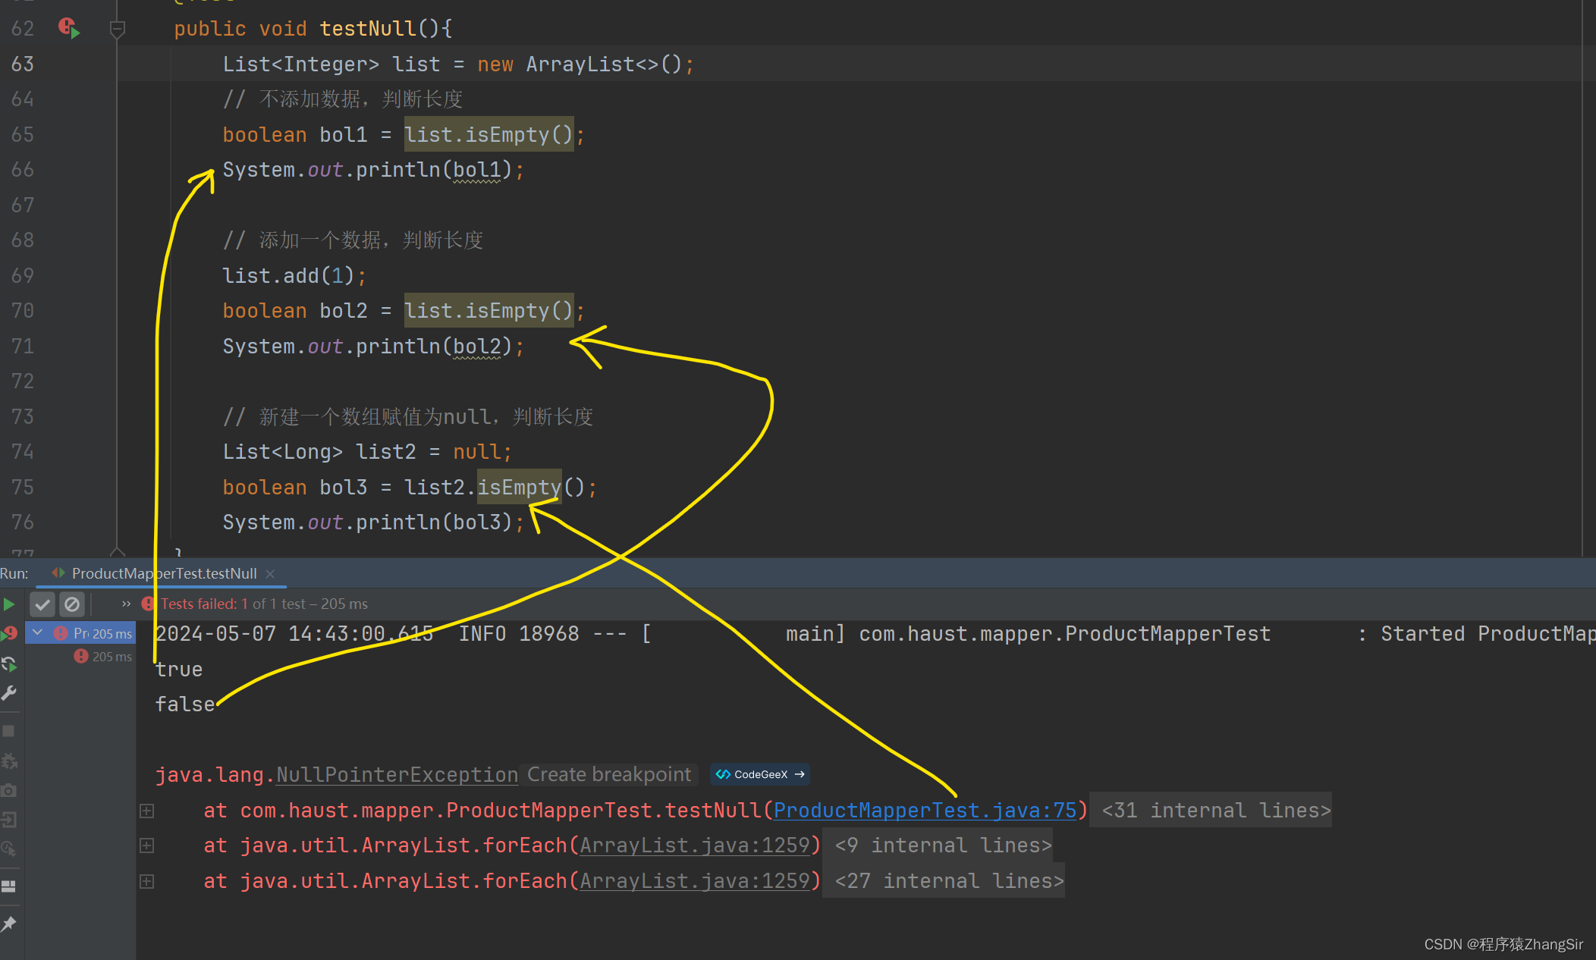Screen dimensions: 1596x960
Task: Open the toolbar overflow double-chevron
Action: point(126,604)
